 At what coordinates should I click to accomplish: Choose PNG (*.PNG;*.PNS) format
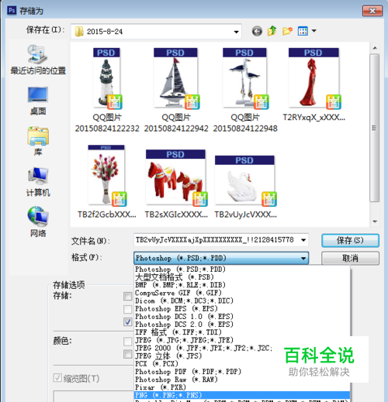242,395
